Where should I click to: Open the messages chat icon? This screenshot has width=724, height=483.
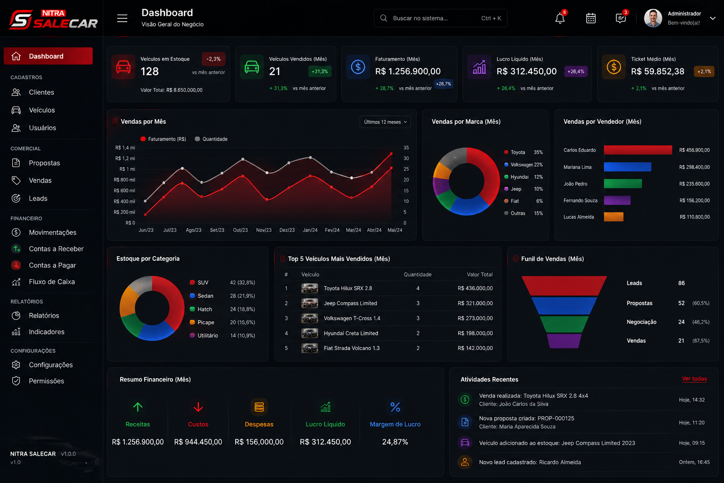[621, 18]
